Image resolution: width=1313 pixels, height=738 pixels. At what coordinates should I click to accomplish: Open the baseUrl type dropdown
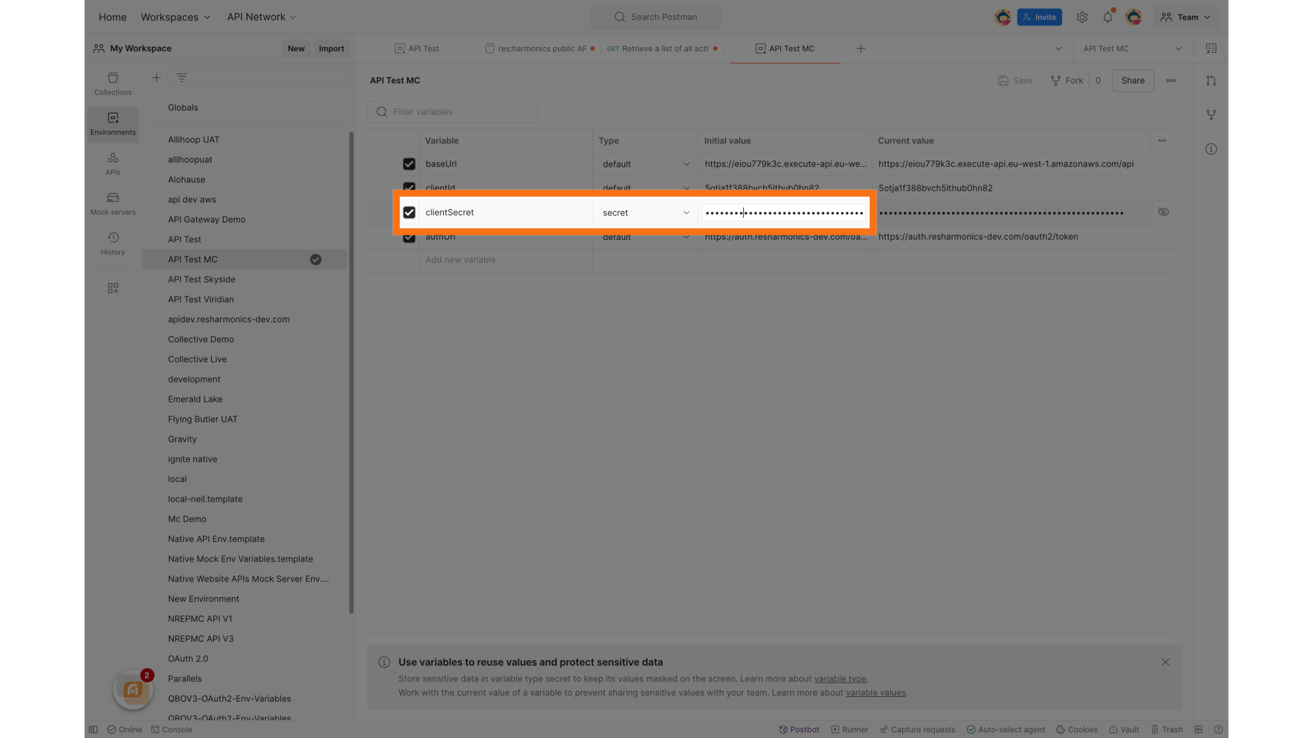[646, 164]
